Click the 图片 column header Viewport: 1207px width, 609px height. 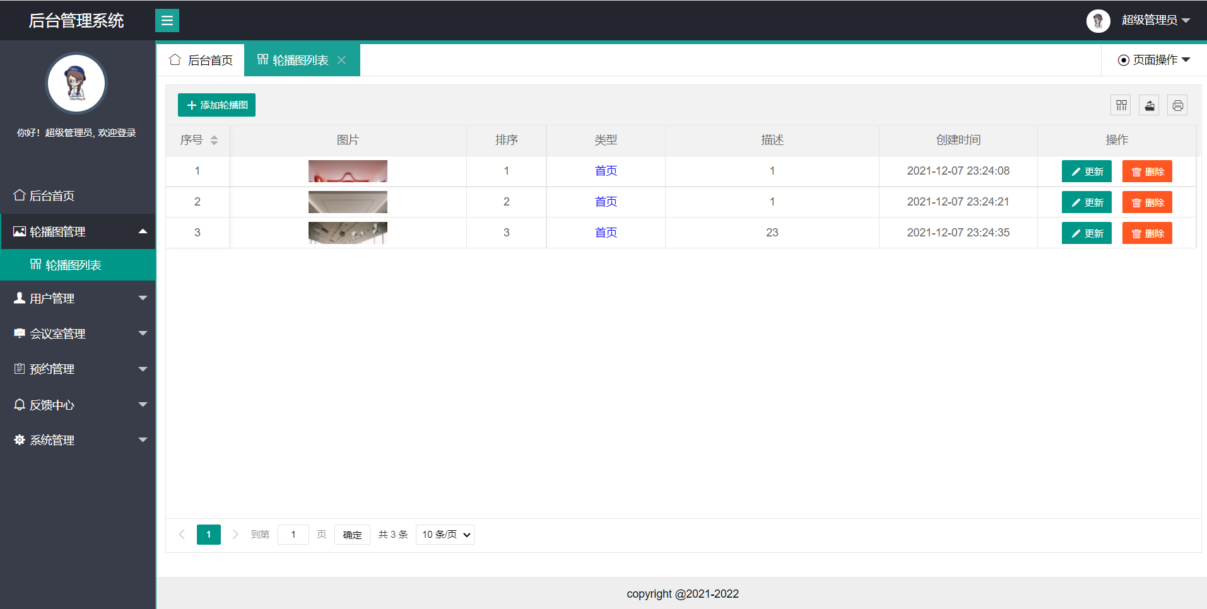(x=348, y=140)
